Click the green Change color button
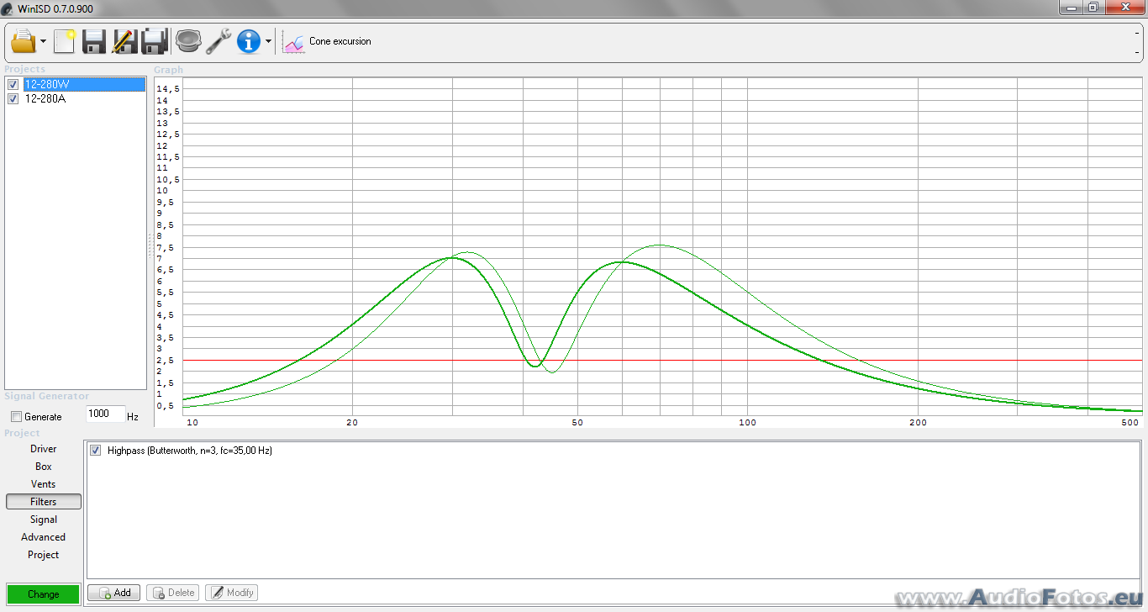Image resolution: width=1148 pixels, height=612 pixels. pos(43,594)
